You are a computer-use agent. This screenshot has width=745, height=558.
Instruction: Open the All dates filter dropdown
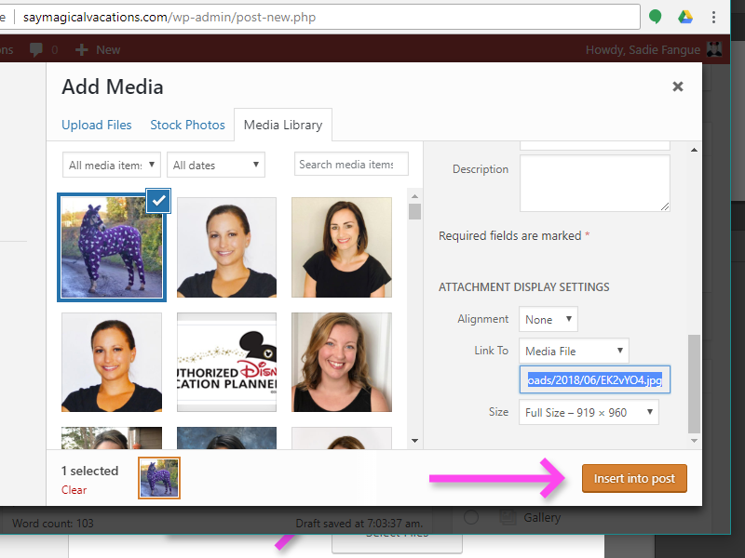(216, 165)
